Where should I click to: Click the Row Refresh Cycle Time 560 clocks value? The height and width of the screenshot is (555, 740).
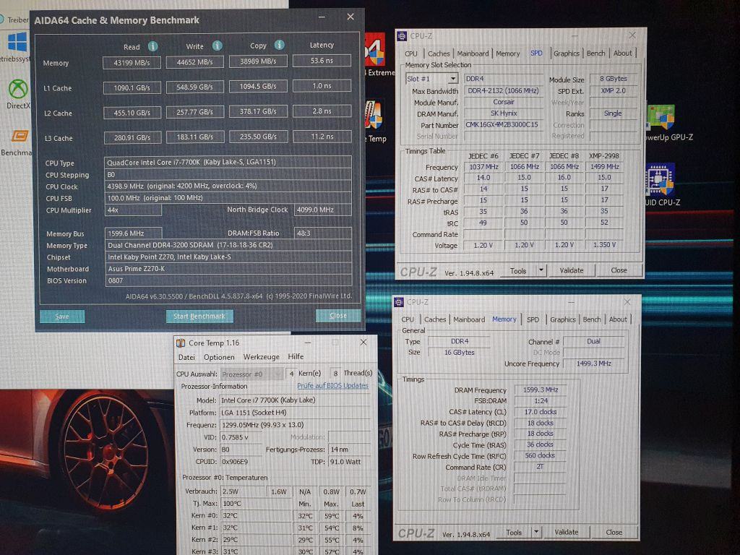click(x=540, y=455)
